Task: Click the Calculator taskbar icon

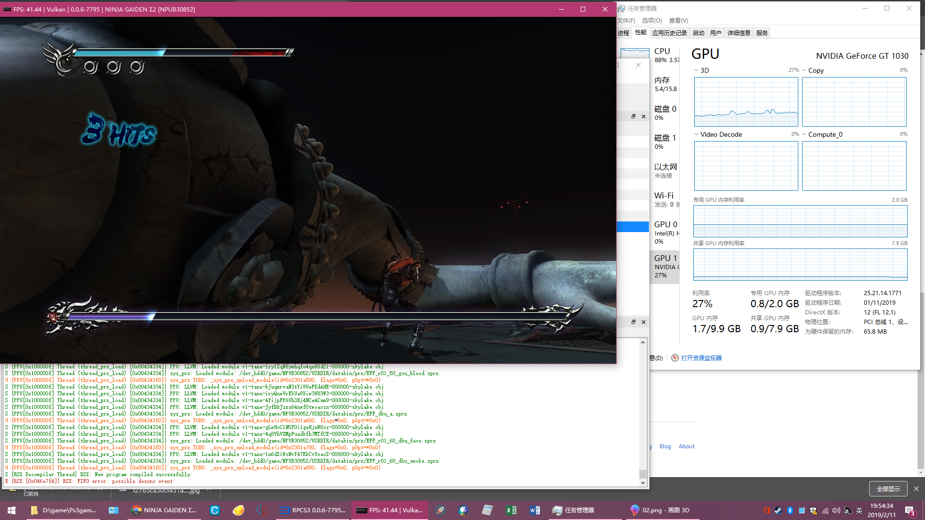Action: click(x=487, y=510)
